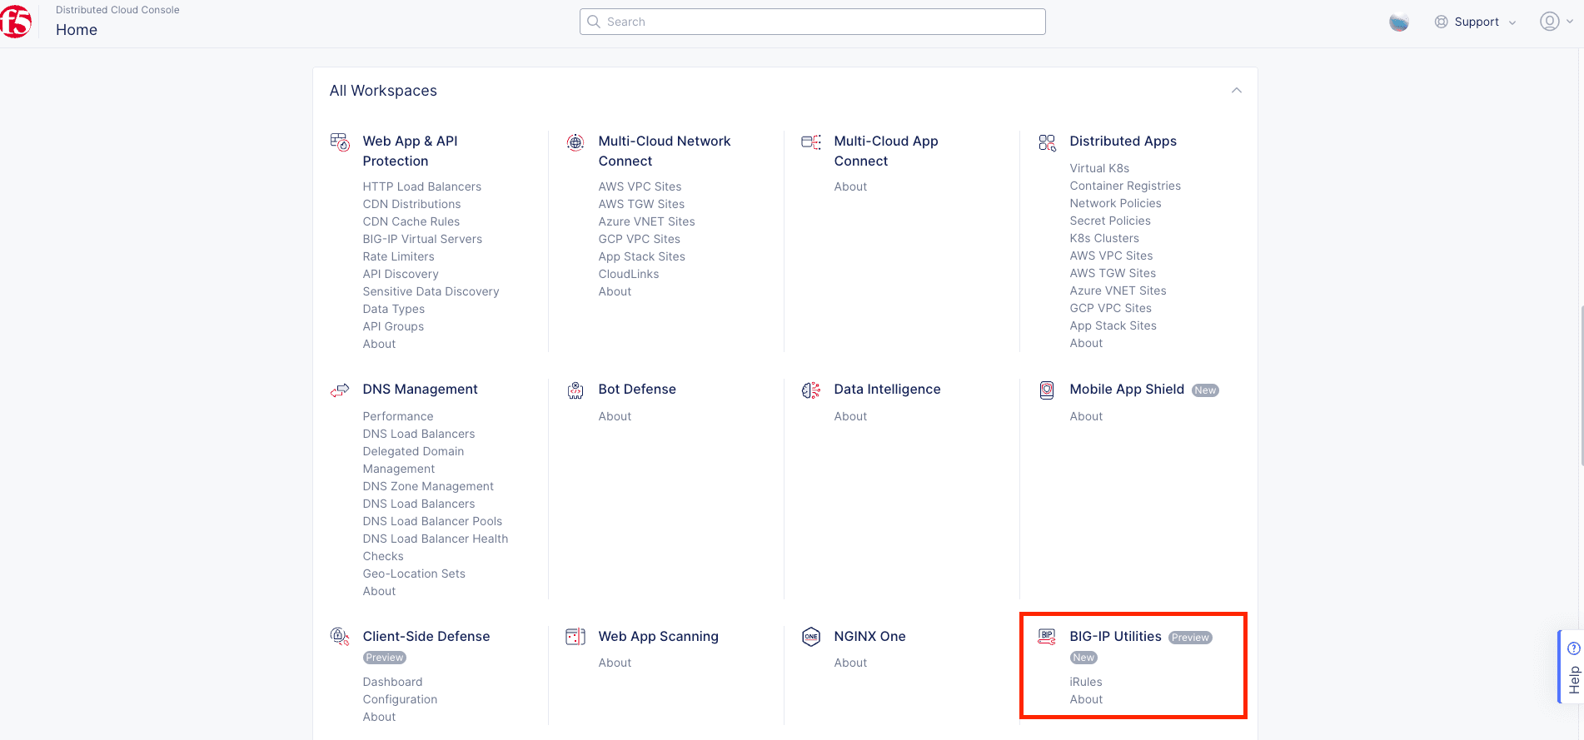Open the Web App & API Protection icon
The height and width of the screenshot is (740, 1584).
click(340, 142)
